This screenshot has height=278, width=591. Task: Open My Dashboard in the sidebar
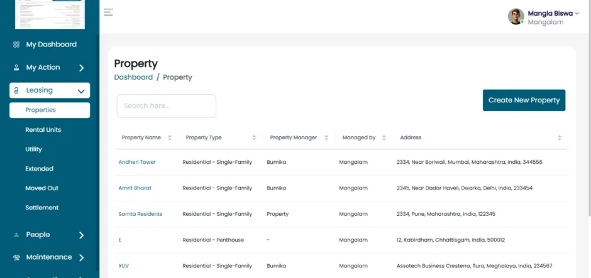pyautogui.click(x=52, y=45)
